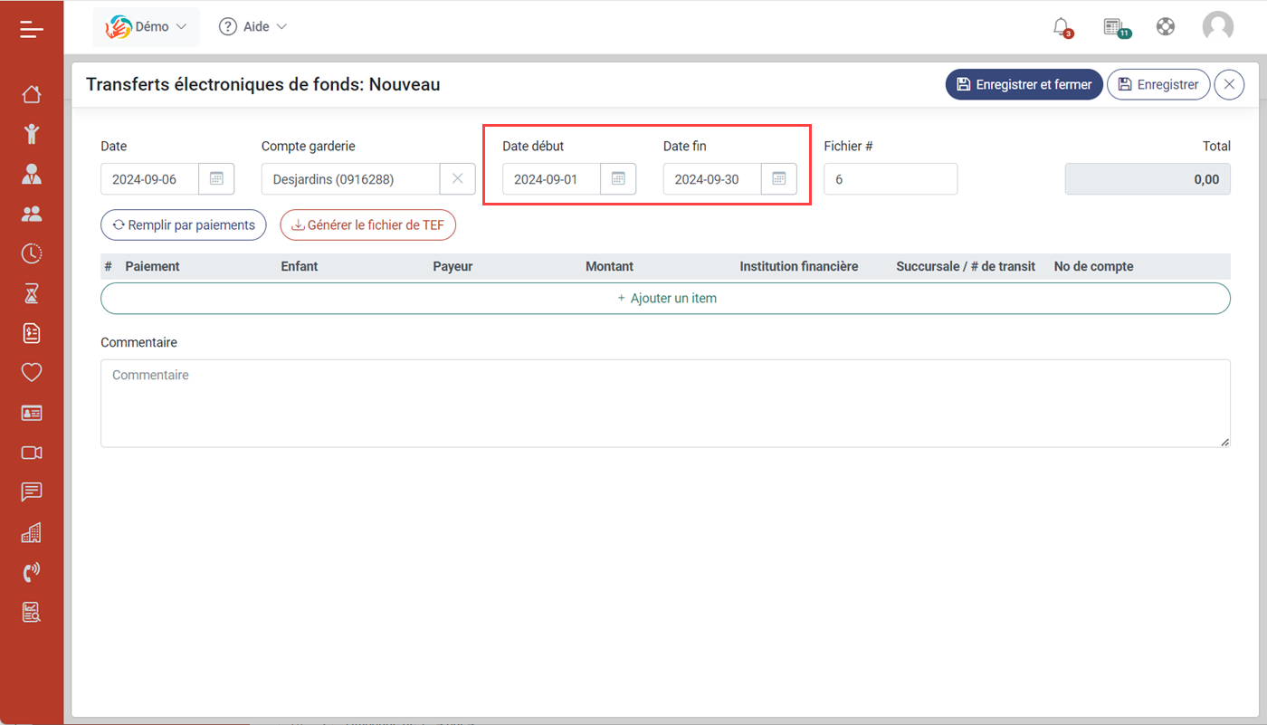Viewport: 1267px width, 725px height.
Task: Click the Montant column header
Action: click(x=609, y=266)
